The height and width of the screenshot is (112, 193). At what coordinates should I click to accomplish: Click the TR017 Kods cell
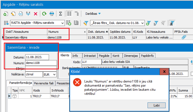(41, 96)
